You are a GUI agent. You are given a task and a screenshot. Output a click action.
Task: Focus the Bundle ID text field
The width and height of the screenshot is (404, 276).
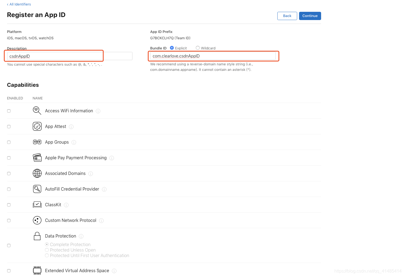pos(213,56)
